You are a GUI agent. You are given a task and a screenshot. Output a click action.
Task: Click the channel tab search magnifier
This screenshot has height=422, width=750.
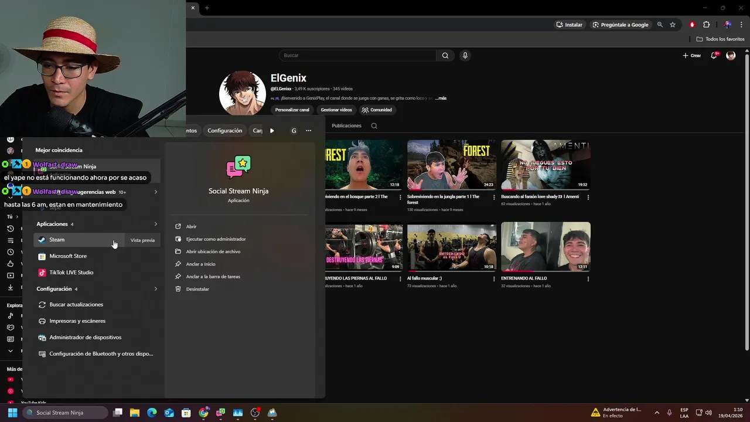(x=374, y=125)
